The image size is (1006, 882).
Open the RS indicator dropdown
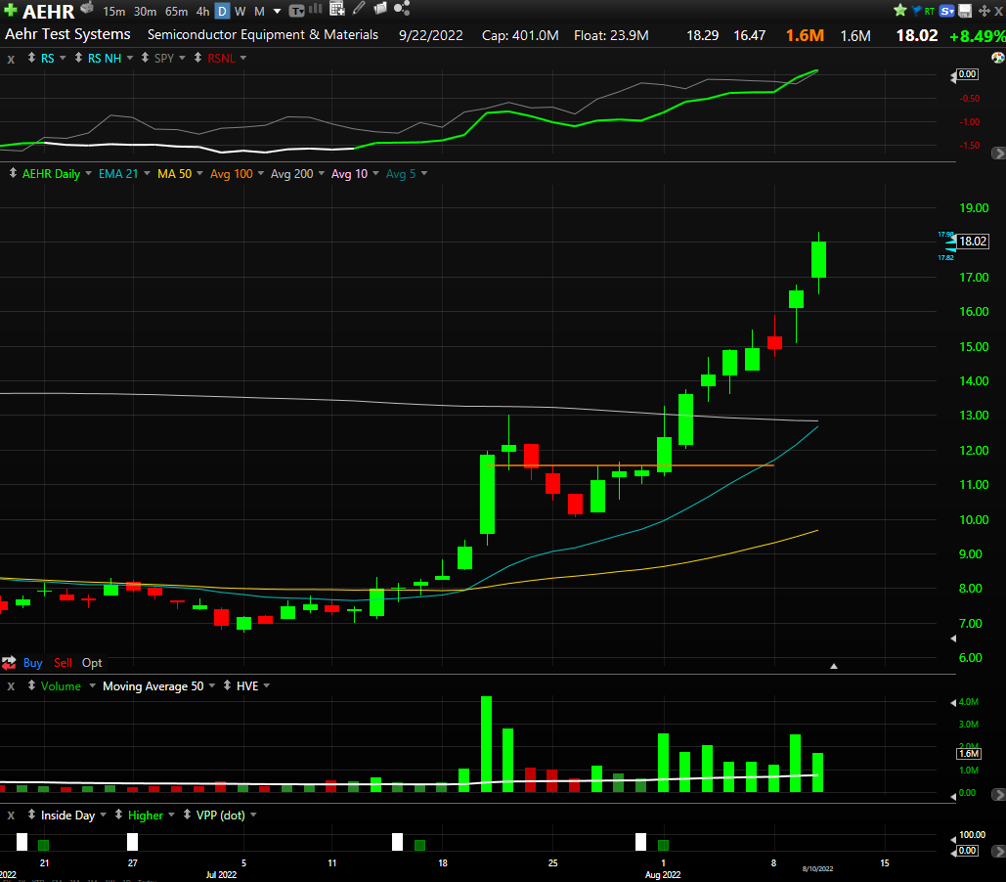click(x=63, y=58)
